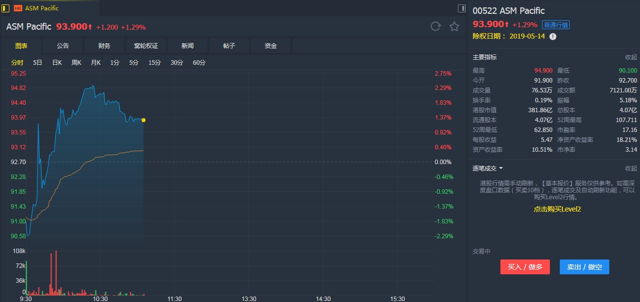Screen dimensions: 640x302
Task: Select the 60分 chart interval
Action: (199, 63)
